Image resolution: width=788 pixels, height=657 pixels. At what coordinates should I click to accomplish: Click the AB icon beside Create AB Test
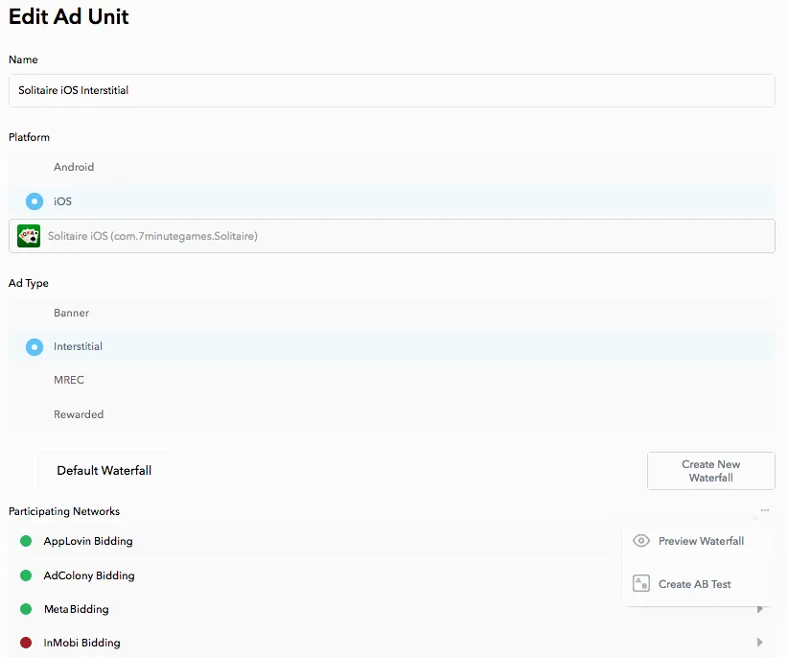640,583
